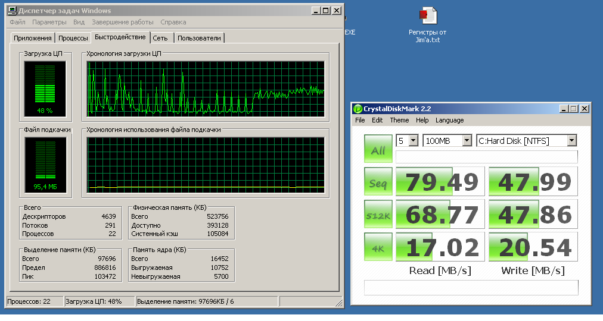
Task: Switch to the Процессы tab
Action: click(73, 38)
